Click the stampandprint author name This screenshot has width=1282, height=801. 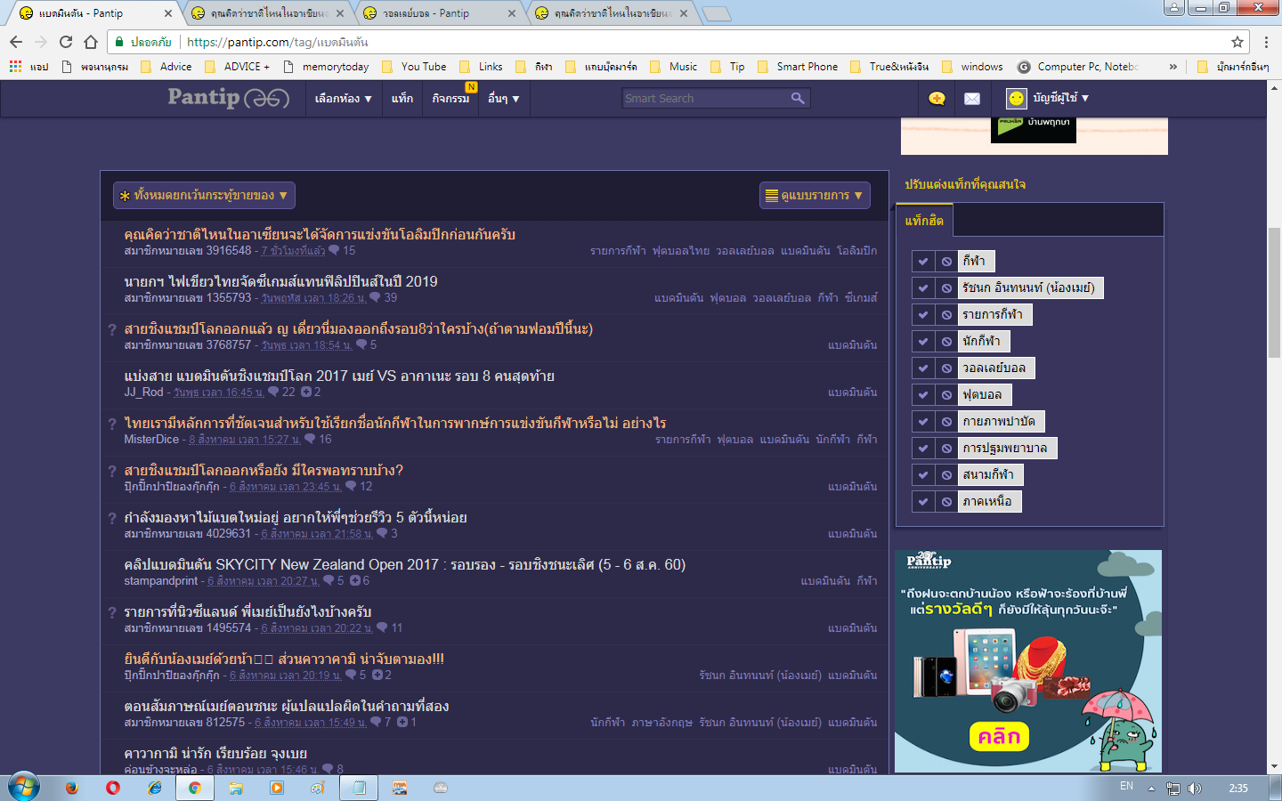pos(161,581)
